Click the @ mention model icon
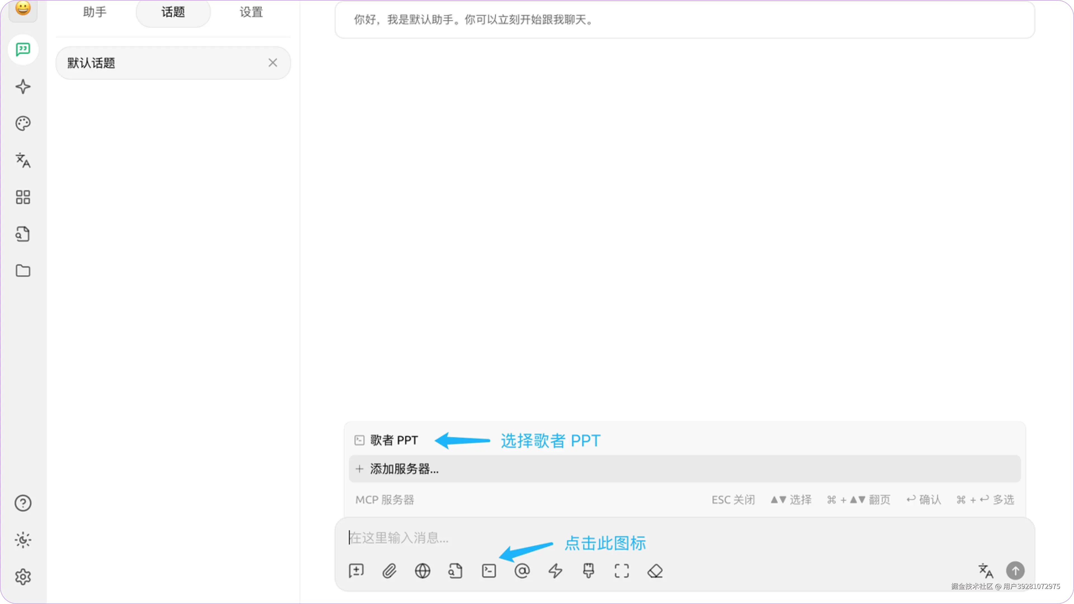 (522, 571)
